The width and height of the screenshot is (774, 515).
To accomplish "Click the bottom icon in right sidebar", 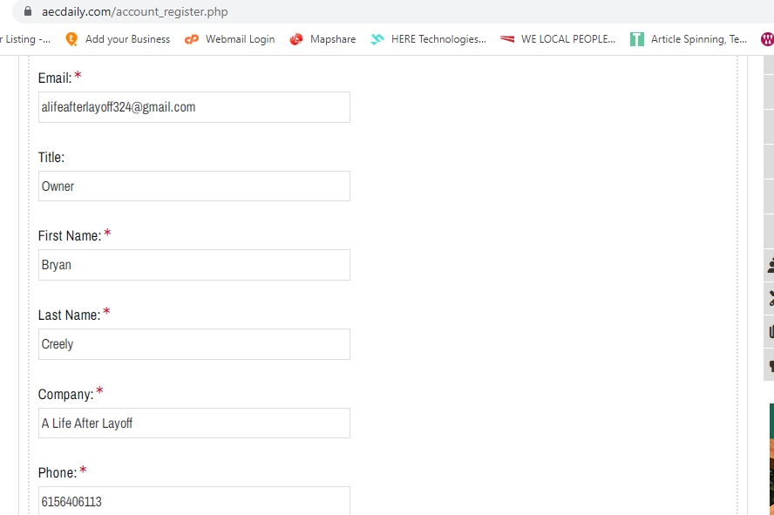I will pyautogui.click(x=770, y=366).
